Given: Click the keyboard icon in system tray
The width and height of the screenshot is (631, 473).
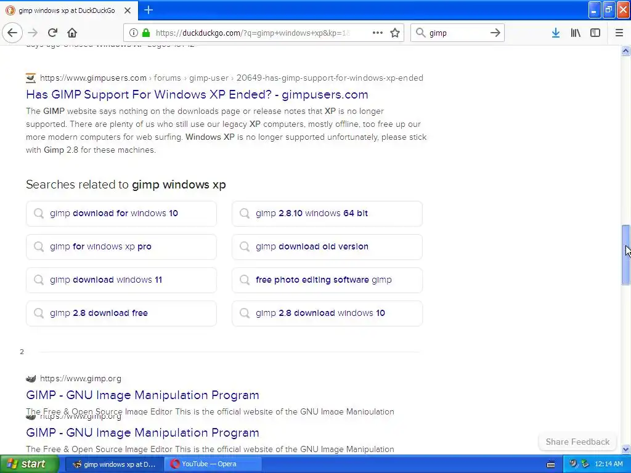Looking at the screenshot, I should [x=551, y=464].
